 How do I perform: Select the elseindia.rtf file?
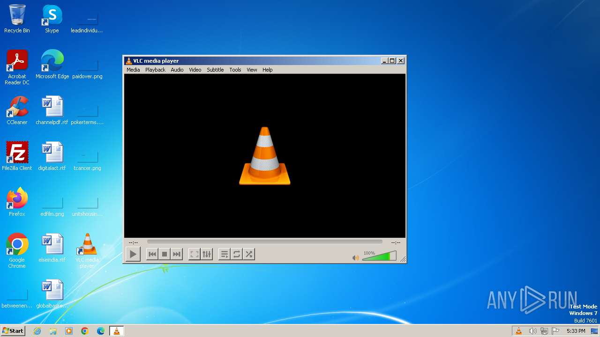(52, 248)
